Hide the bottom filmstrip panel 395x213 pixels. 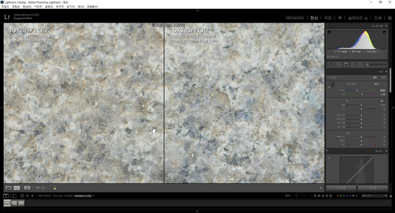(197, 211)
